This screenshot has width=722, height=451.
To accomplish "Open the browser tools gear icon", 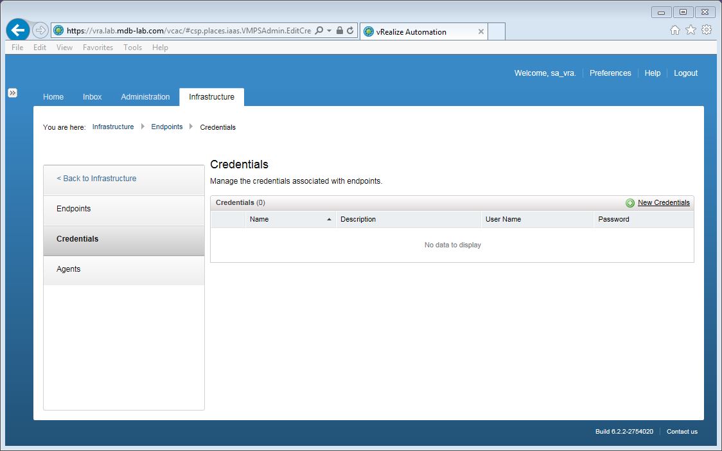I will [707, 30].
